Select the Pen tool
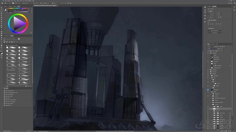Screen dimensions: 236x132 tap(2, 37)
